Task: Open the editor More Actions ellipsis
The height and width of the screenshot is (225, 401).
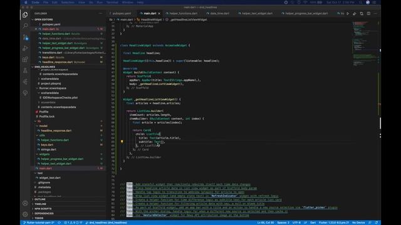Action: [375, 14]
